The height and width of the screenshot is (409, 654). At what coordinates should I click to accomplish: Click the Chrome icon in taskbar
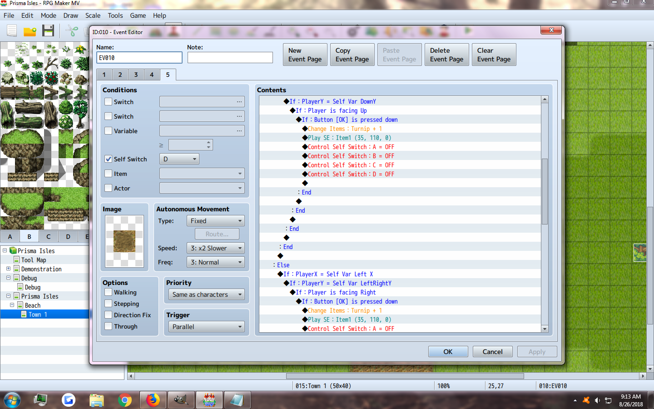tap(124, 400)
